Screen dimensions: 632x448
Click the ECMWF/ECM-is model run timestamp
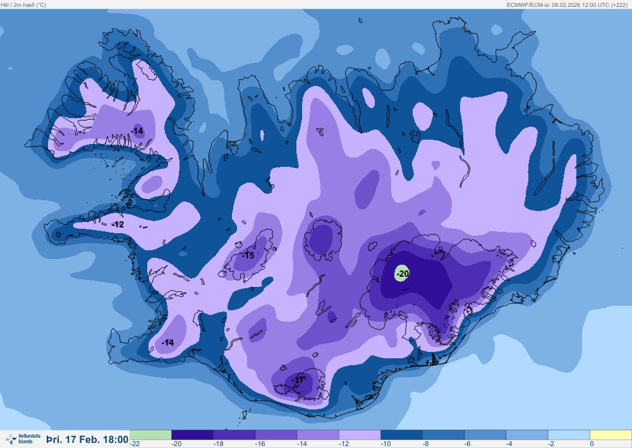(568, 5)
